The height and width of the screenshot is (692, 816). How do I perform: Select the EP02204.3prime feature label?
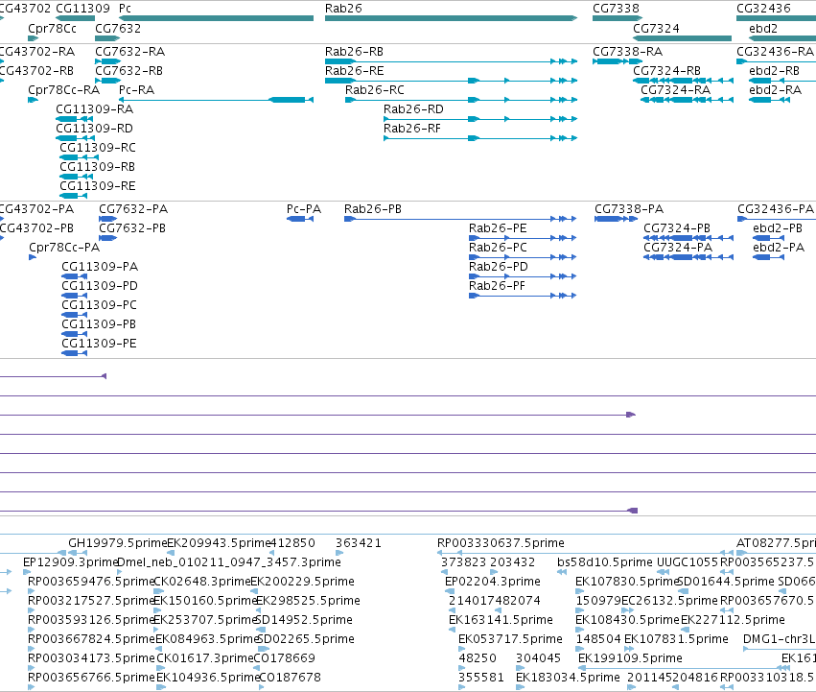click(492, 582)
